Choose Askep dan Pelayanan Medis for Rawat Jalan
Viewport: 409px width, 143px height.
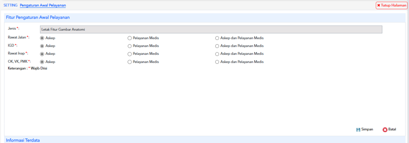(x=217, y=38)
